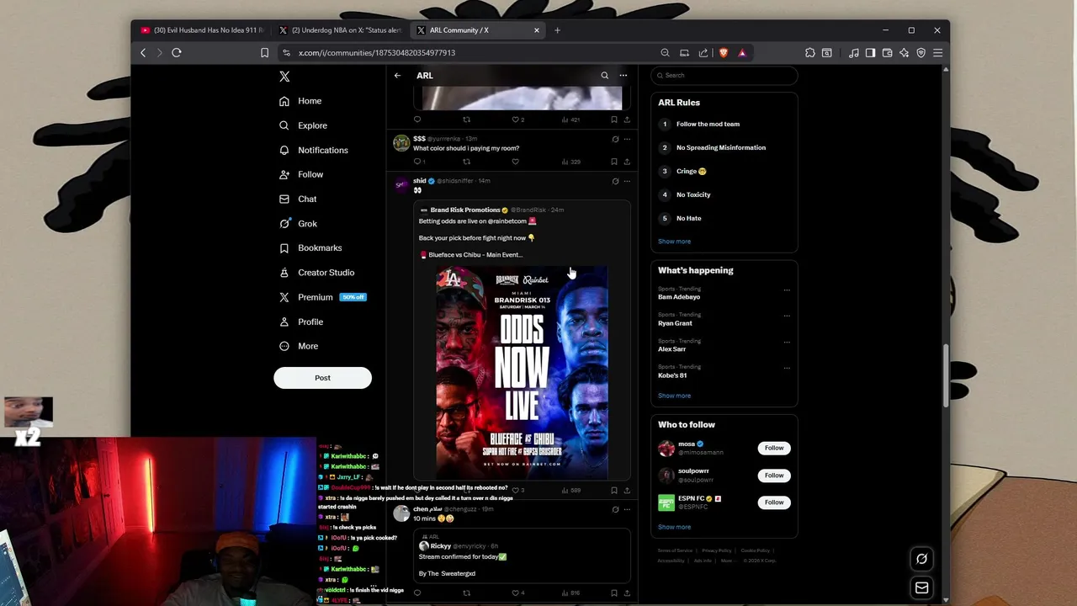
Task: Open Grok icon beside shid post
Action: [615, 181]
